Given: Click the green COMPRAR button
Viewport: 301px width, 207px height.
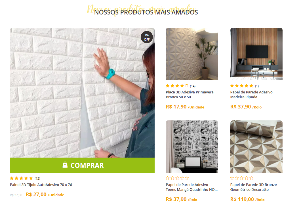Looking at the screenshot, I should point(82,165).
